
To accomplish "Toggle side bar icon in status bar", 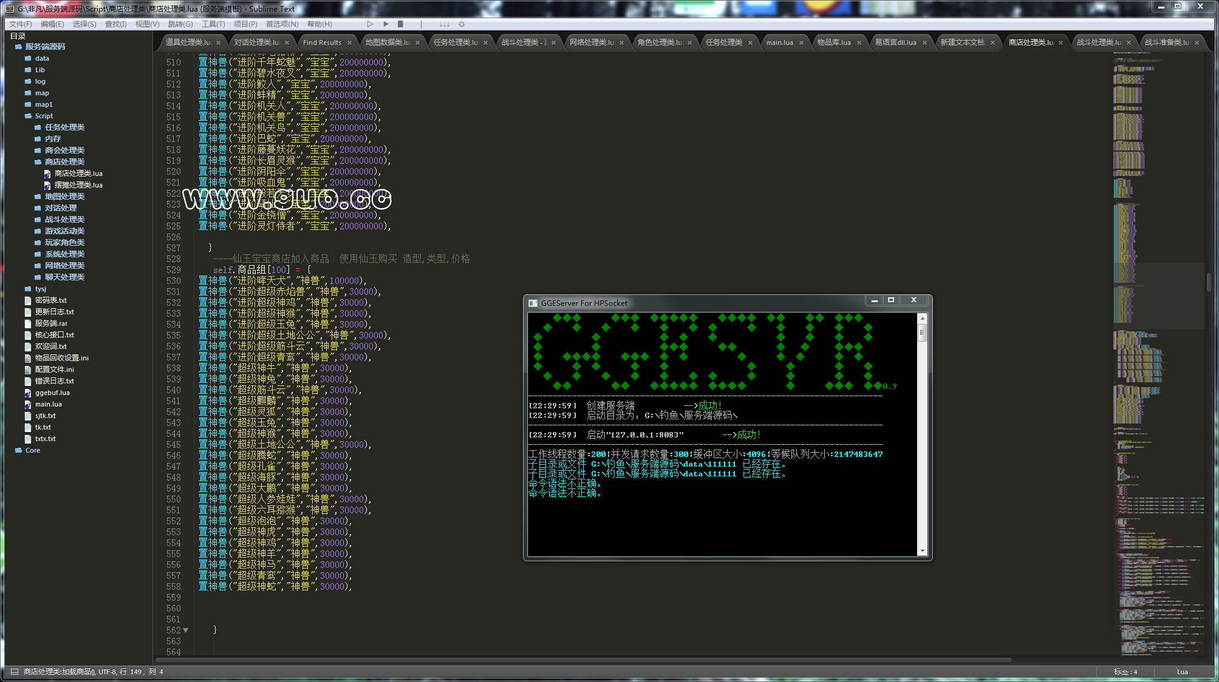I will tap(14, 672).
